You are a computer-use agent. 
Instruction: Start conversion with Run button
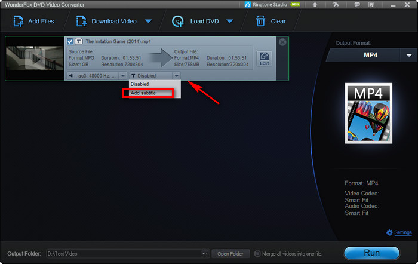pos(371,253)
